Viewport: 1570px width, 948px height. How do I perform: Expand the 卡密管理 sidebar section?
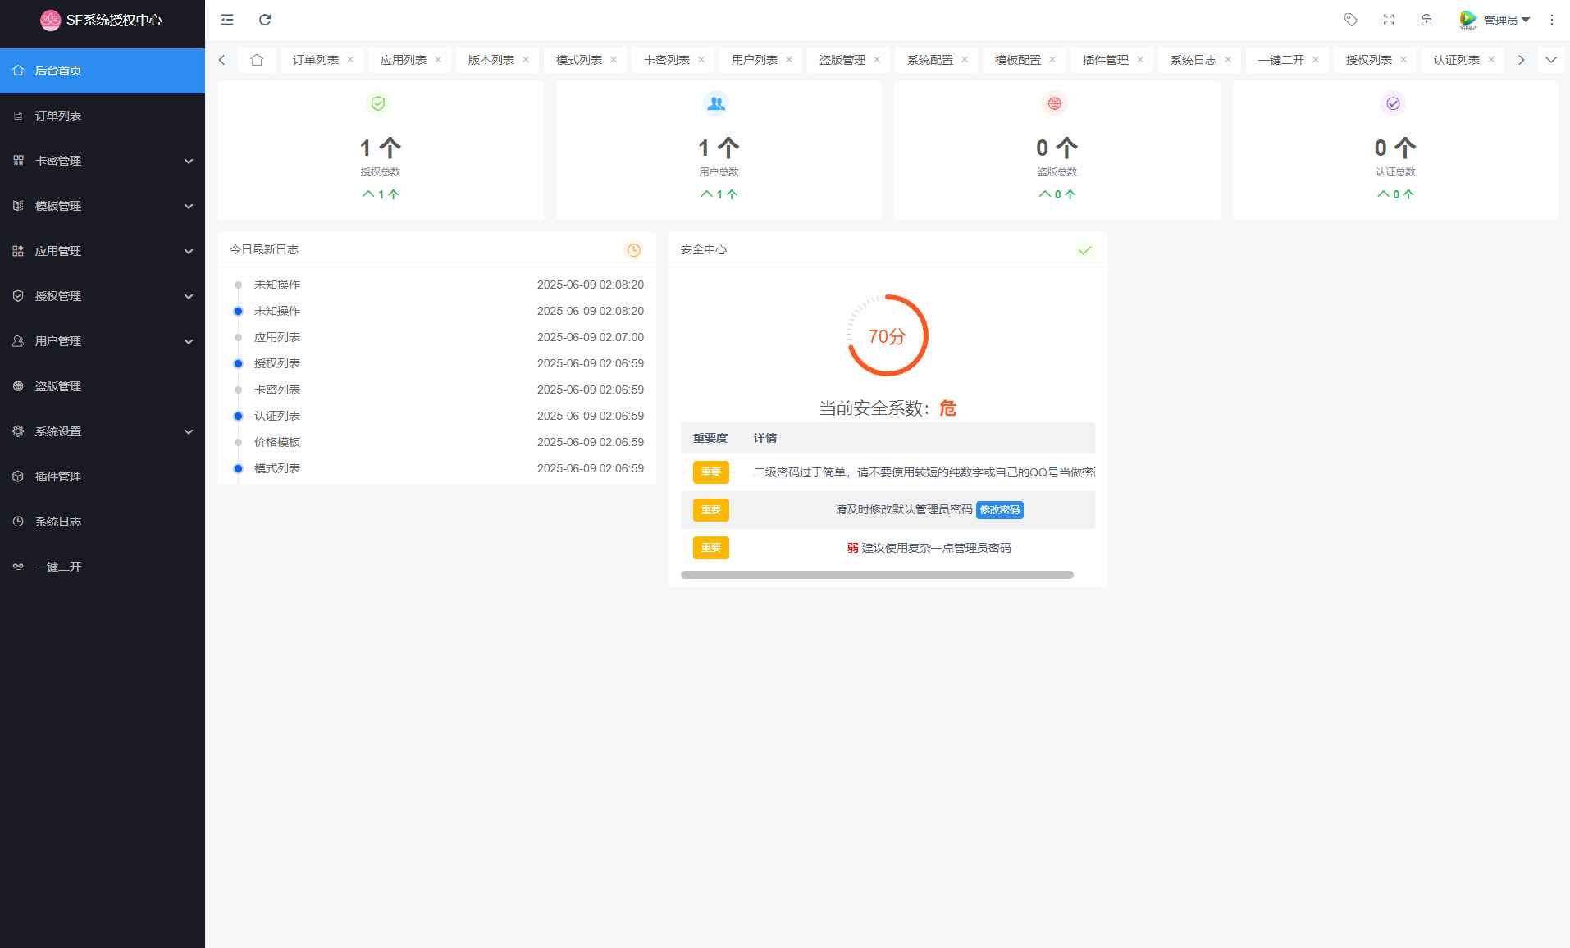click(58, 161)
